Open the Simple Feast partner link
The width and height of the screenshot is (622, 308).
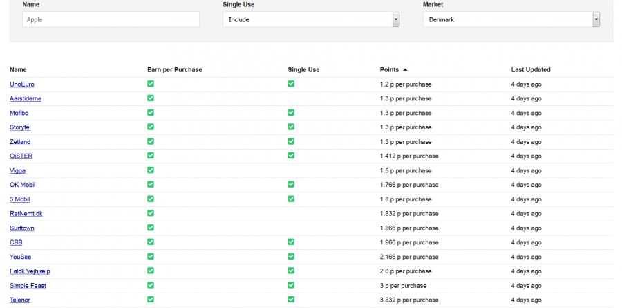point(28,285)
